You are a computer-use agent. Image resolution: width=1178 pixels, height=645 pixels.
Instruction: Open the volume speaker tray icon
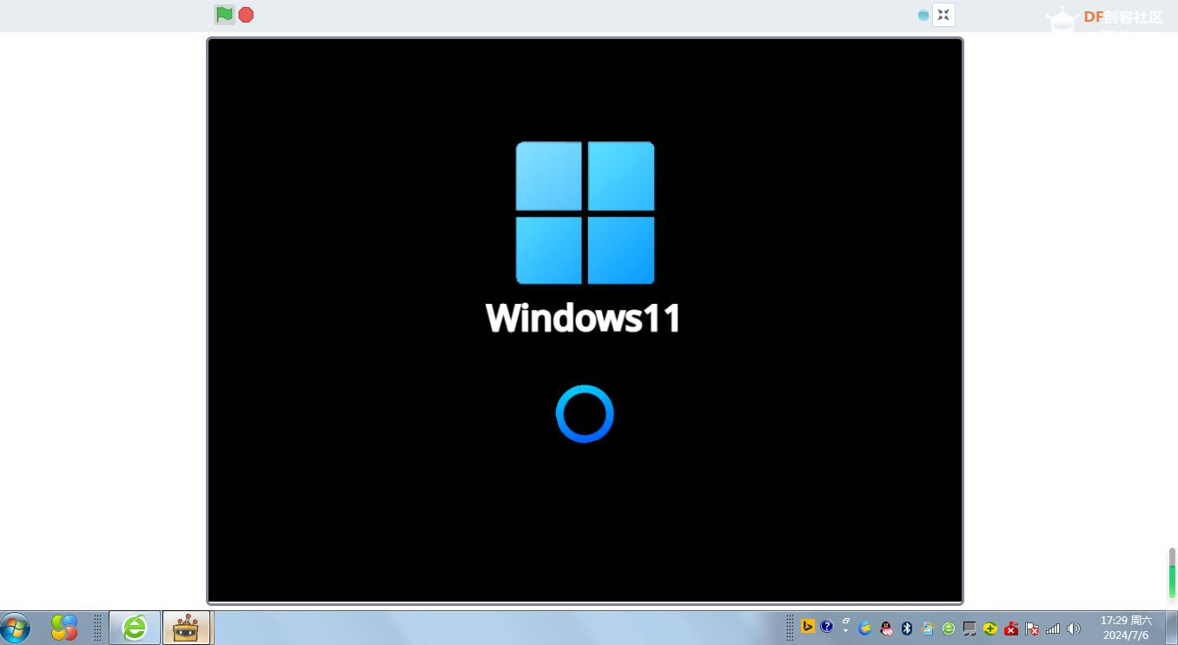click(1074, 629)
